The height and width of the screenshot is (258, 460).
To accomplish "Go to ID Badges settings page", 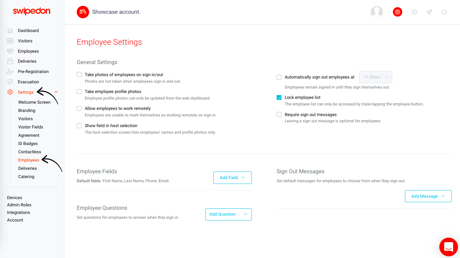I will pyautogui.click(x=28, y=144).
